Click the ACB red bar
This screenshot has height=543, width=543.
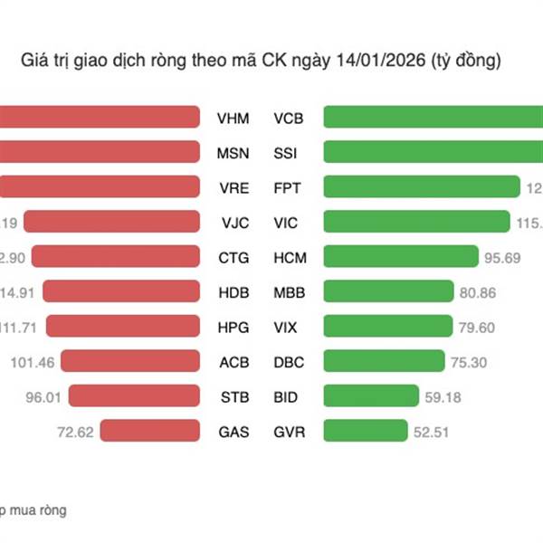click(x=132, y=361)
